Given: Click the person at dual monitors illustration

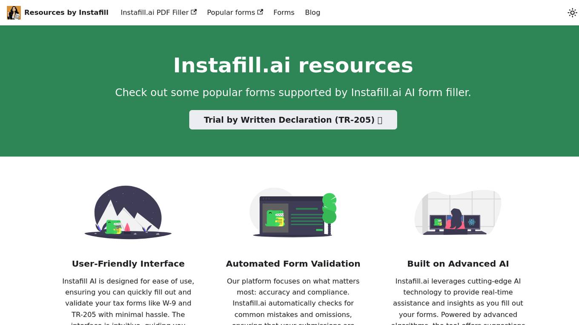Looking at the screenshot, I should click(x=458, y=212).
